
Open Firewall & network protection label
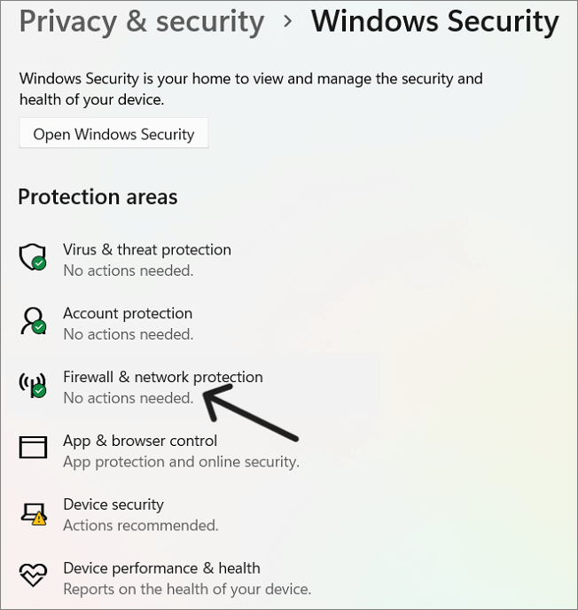click(163, 378)
